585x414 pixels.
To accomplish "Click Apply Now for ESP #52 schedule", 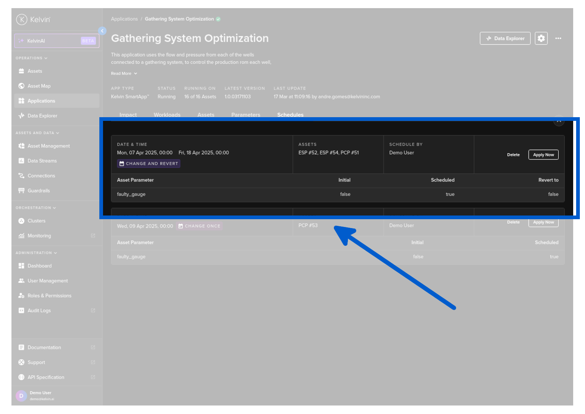I will pyautogui.click(x=543, y=155).
